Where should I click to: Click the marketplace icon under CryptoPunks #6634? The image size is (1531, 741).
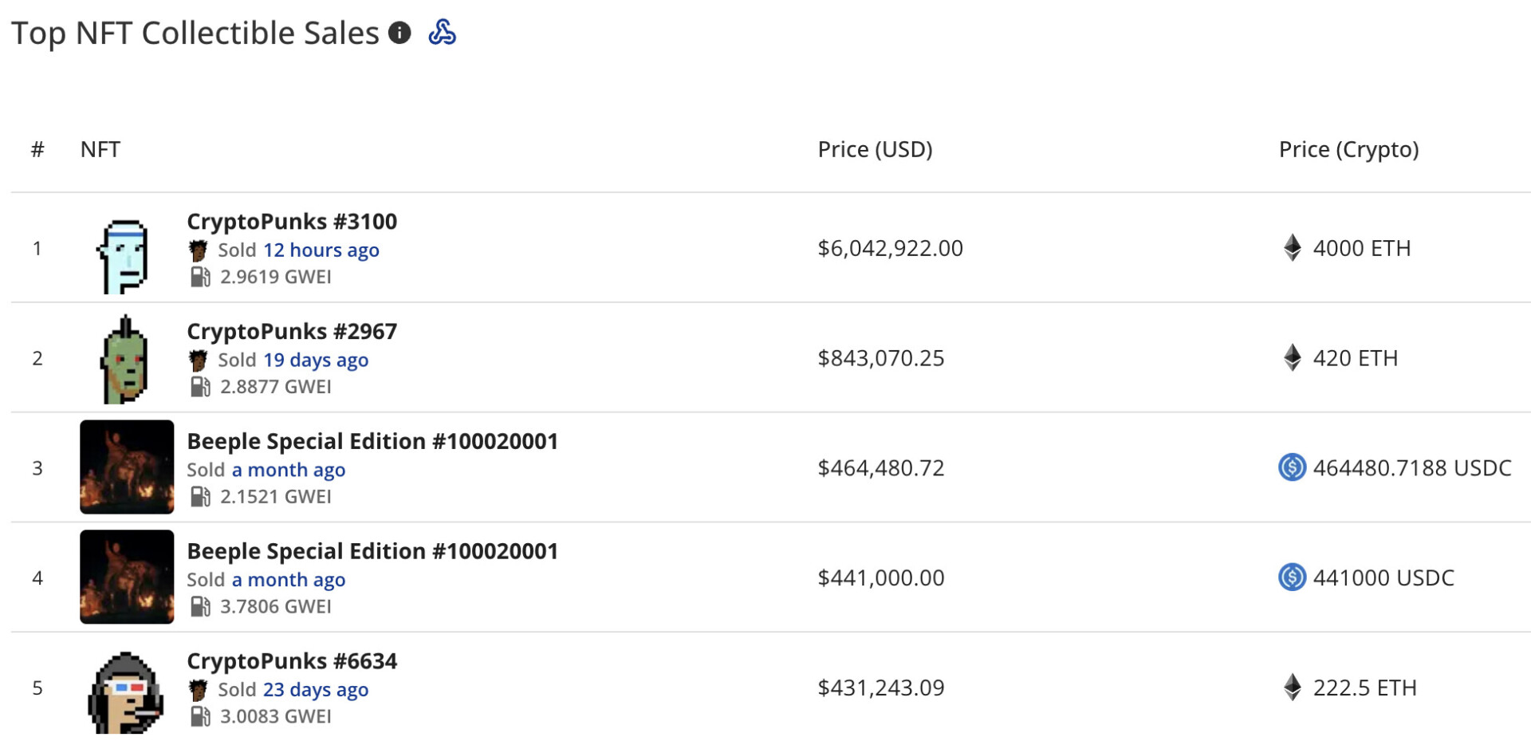pos(198,690)
